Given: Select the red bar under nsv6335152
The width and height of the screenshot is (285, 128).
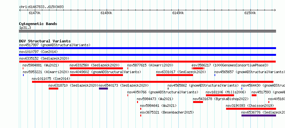Looking at the screenshot, I should [147, 62].
